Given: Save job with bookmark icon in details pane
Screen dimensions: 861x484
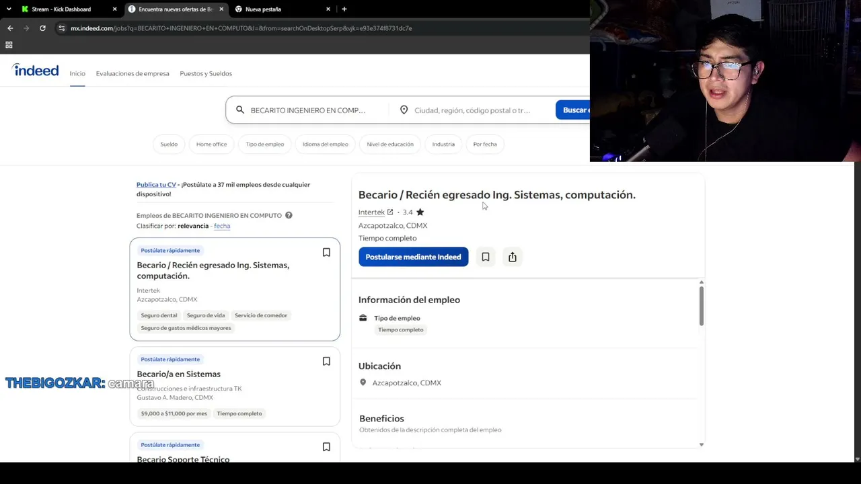Looking at the screenshot, I should [486, 257].
